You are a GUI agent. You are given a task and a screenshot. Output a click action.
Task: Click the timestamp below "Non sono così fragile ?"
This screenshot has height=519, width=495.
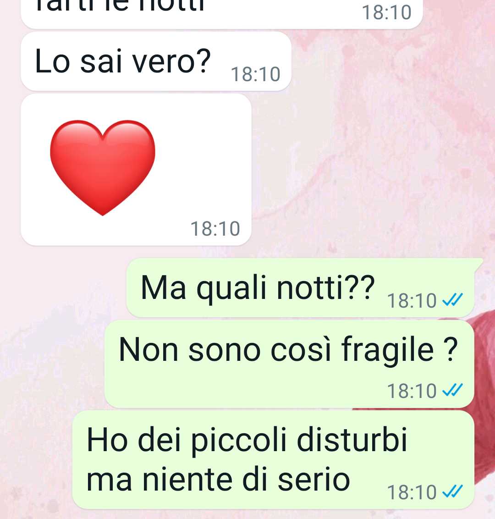(412, 391)
